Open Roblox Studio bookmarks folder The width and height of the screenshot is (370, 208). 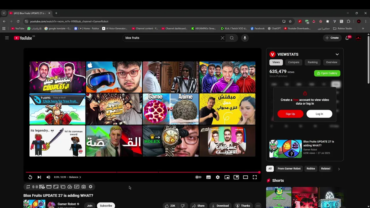tap(343, 29)
